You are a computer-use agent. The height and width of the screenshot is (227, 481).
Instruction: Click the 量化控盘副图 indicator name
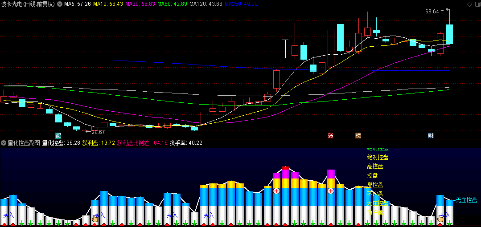[24, 143]
